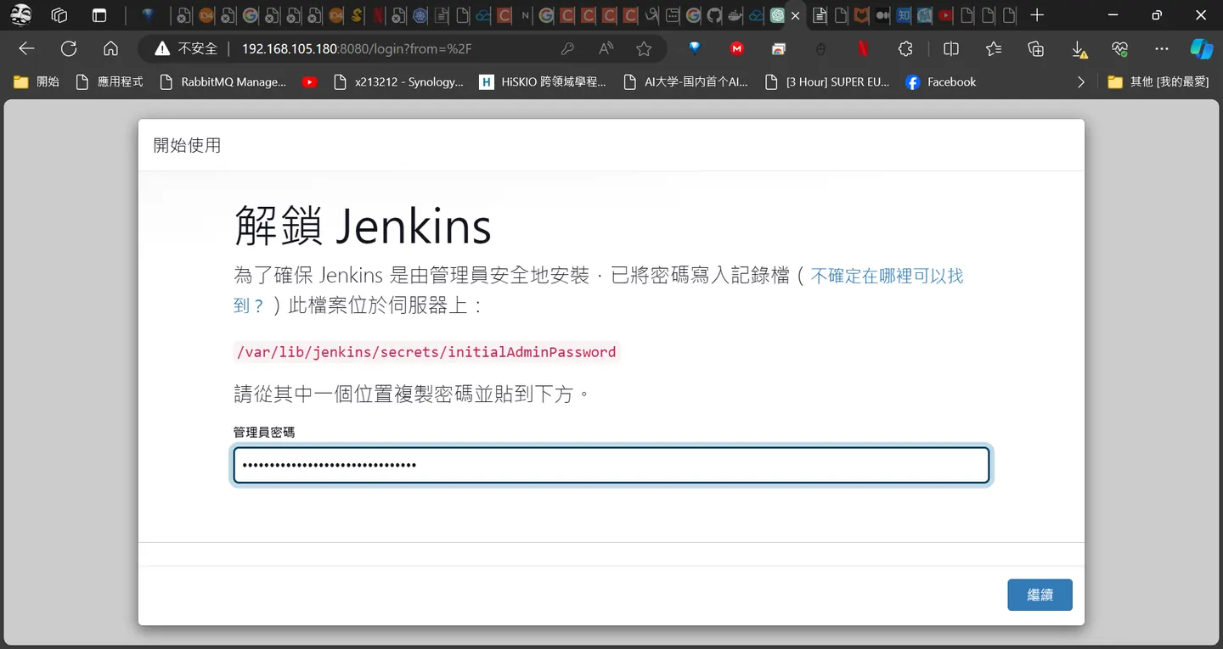Open the Workspaces menu
This screenshot has height=649, width=1223.
(59, 15)
